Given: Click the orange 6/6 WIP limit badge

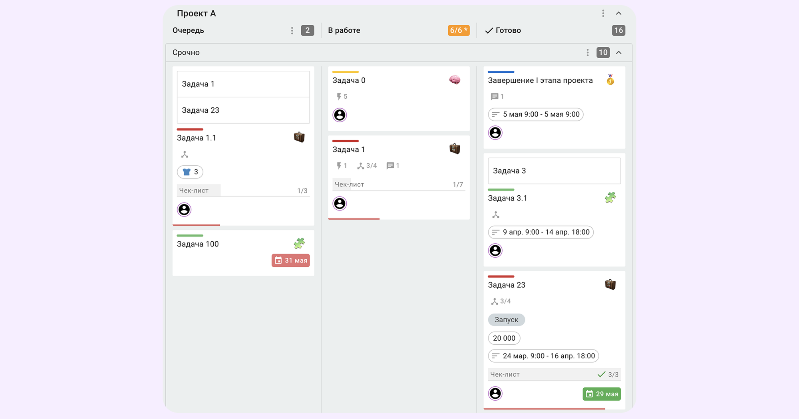Looking at the screenshot, I should 458,30.
